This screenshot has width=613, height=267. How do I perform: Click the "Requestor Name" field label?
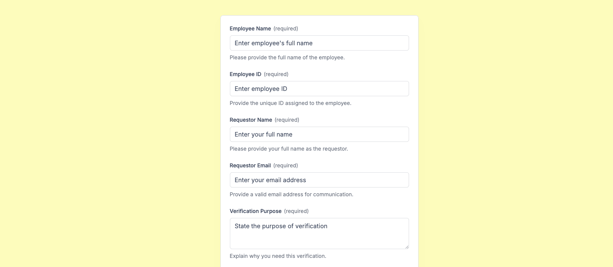251,120
